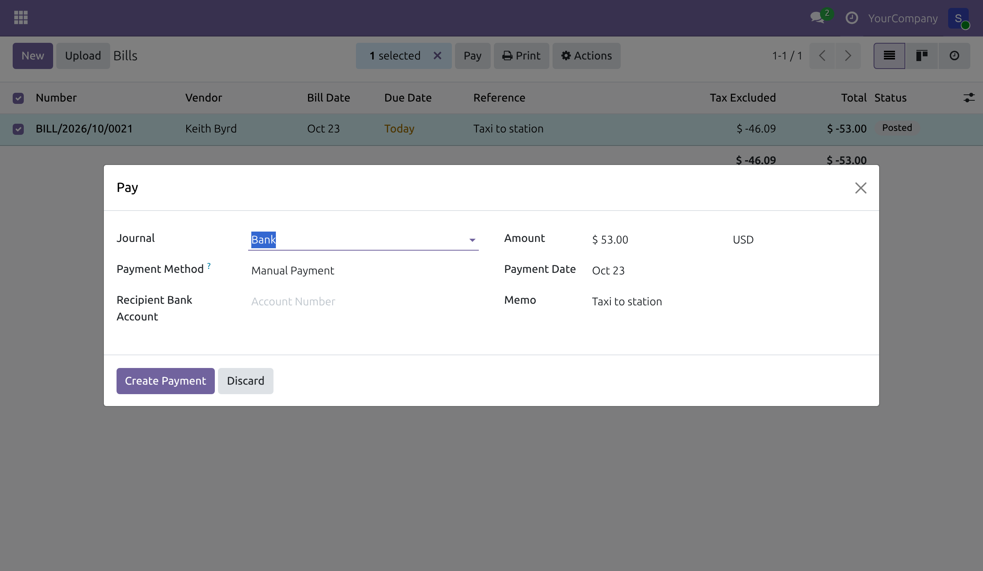Click the 1-1 / 1 pager text
This screenshot has height=571, width=983.
coord(787,56)
